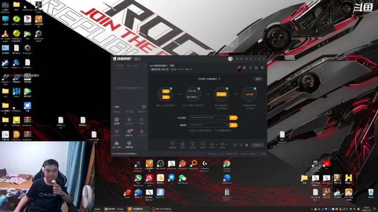Open the triangle tool in toolbox bottom row
378x212 pixels.
(116, 145)
